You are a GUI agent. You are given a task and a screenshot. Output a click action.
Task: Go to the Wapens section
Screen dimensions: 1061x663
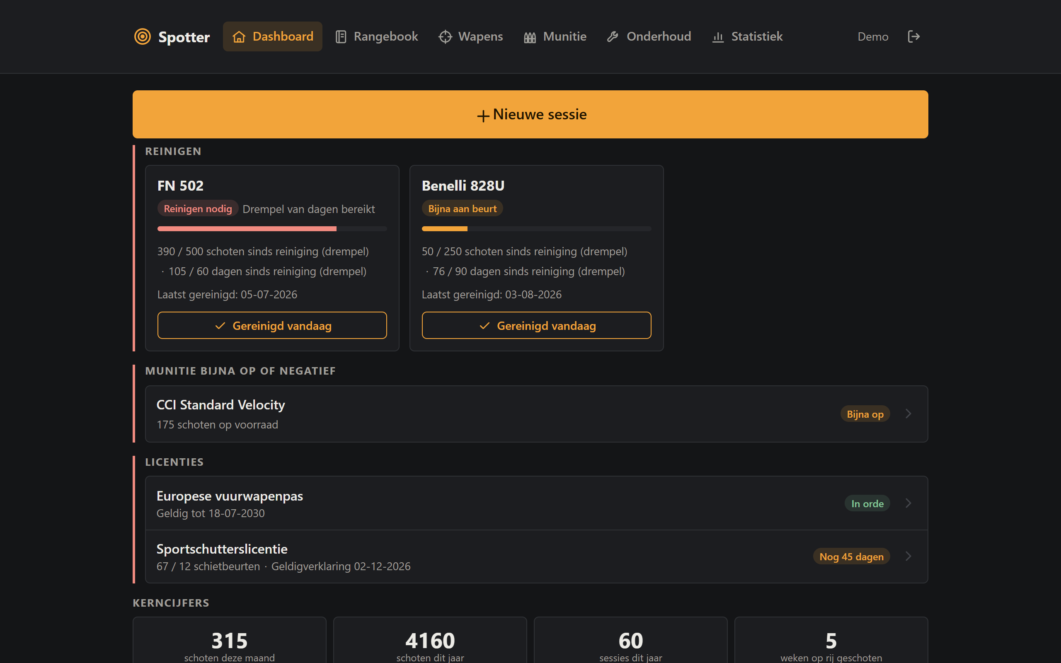[470, 36]
